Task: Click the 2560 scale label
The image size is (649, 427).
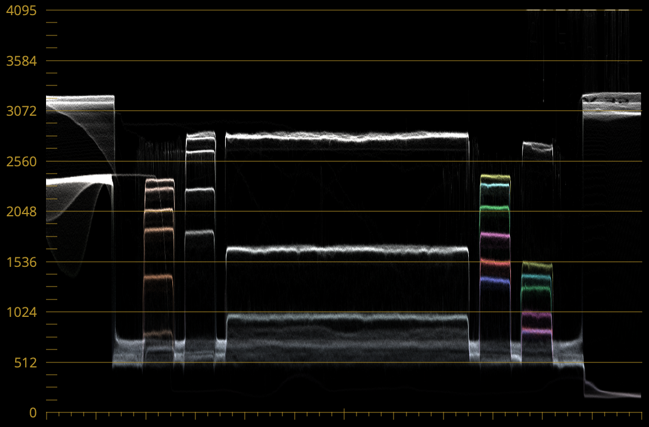Action: (x=21, y=161)
